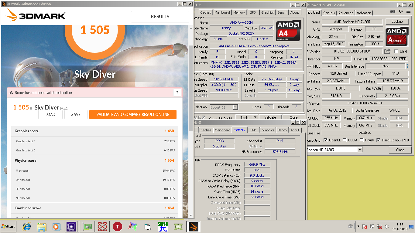
Task: Click the warning triangle beside validation message
Action: click(11, 93)
